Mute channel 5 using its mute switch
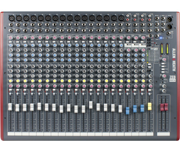Image resolution: width=180 pixels, height=152 pixels. pyautogui.click(x=40, y=90)
